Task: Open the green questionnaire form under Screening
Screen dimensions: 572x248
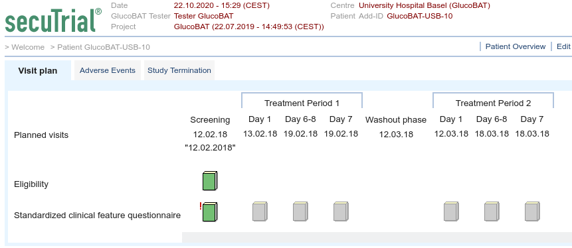Action: (x=210, y=212)
